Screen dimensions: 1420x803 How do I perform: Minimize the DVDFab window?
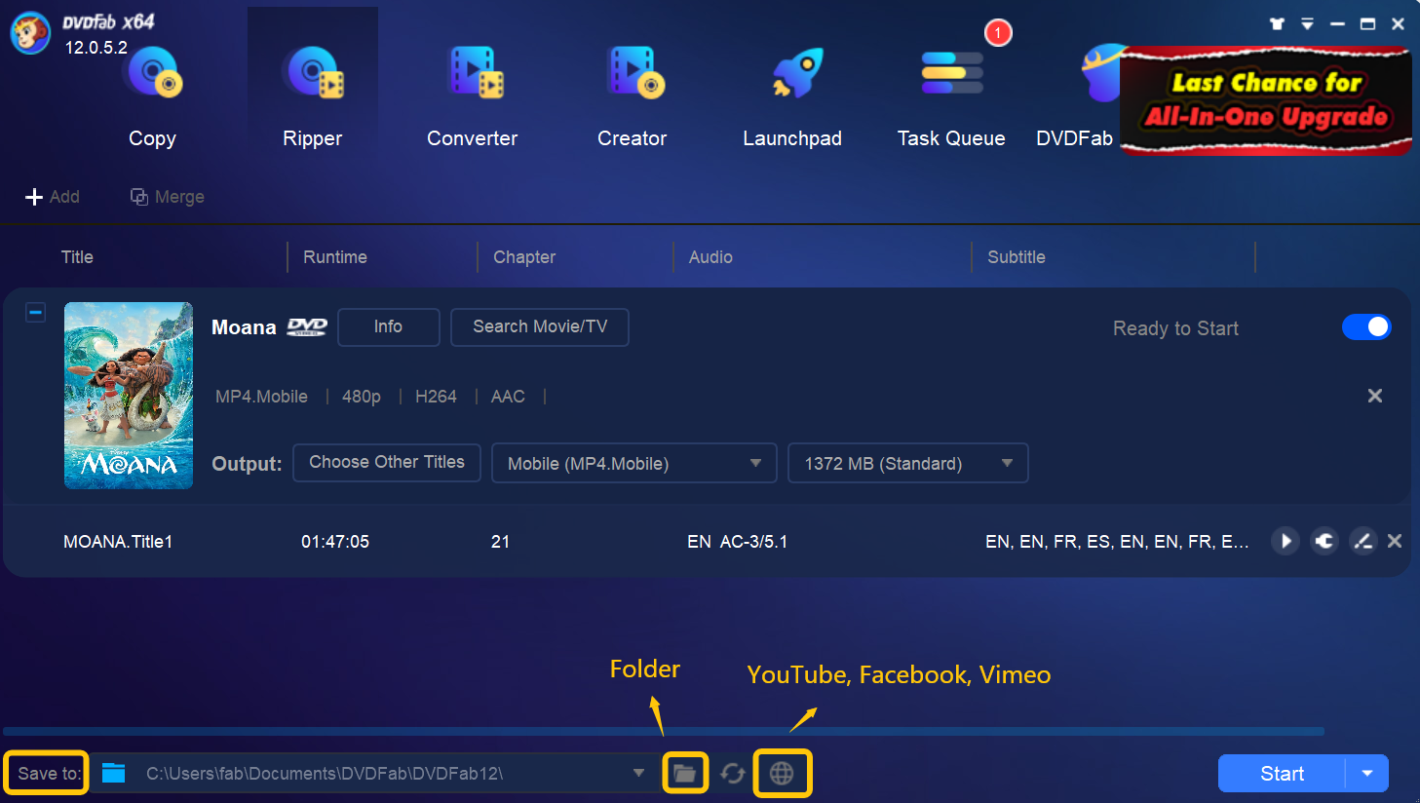click(1337, 23)
